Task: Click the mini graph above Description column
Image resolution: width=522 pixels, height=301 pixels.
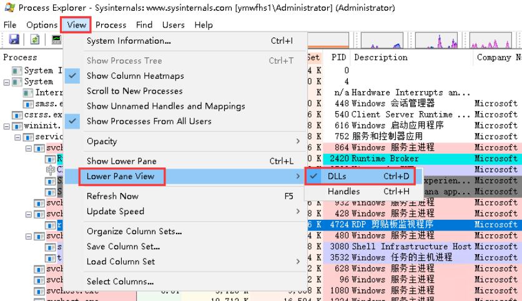Action: pos(382,41)
